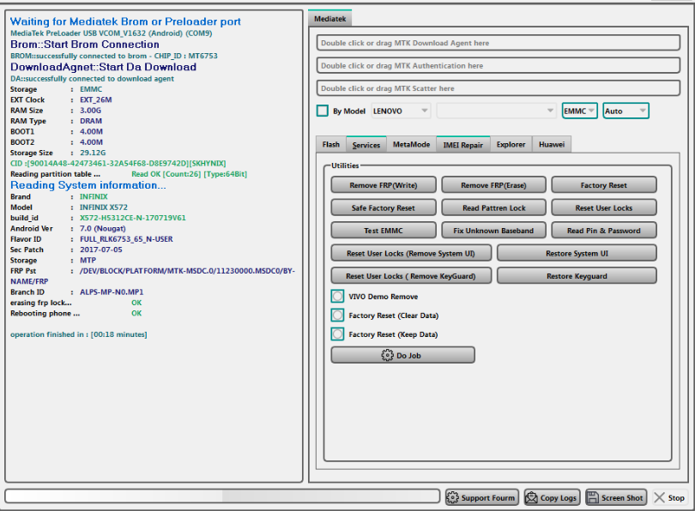This screenshot has height=511, width=695.
Task: Switch to the Explorer tab
Action: (x=511, y=144)
